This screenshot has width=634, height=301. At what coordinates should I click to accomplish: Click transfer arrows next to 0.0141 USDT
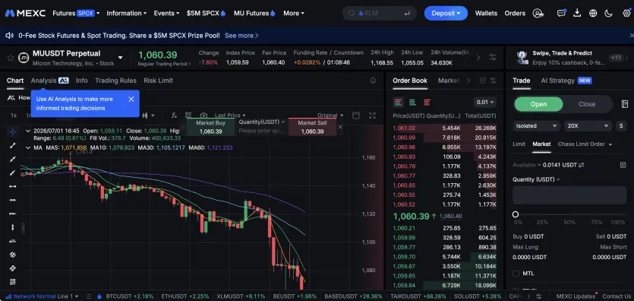[582, 165]
